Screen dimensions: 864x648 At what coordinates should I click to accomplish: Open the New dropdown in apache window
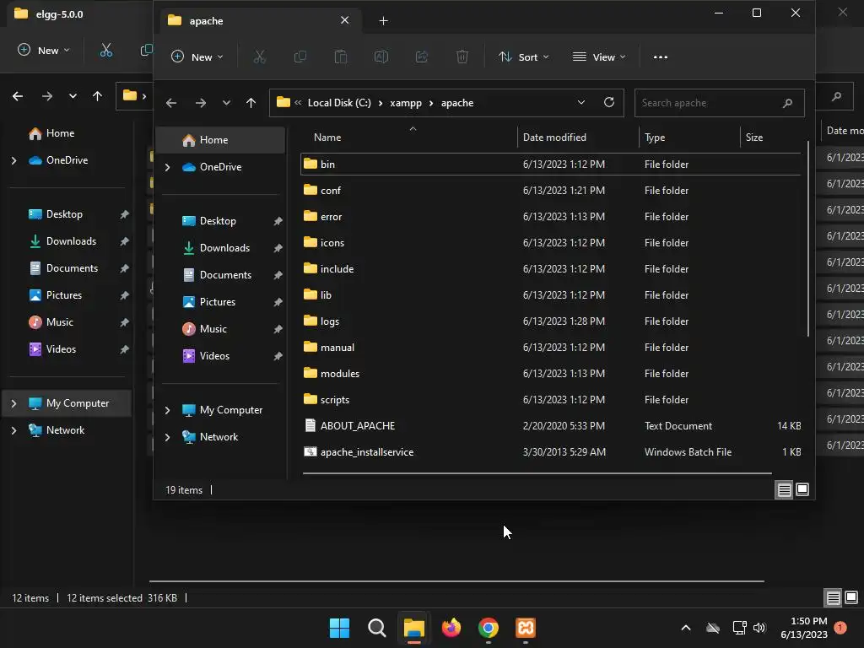point(197,57)
